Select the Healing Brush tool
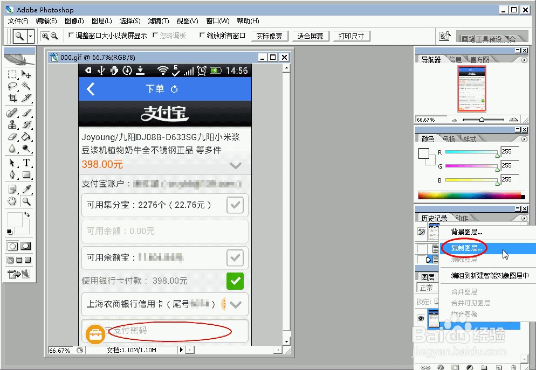 (12, 113)
